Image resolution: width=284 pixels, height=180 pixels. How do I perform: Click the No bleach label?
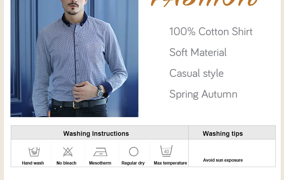tap(66, 163)
